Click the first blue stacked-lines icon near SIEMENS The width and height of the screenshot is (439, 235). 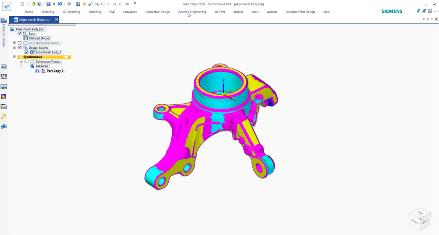pos(418,11)
